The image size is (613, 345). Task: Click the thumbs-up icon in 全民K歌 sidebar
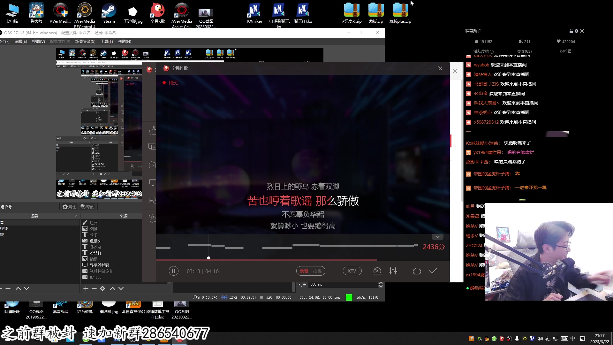[152, 130]
